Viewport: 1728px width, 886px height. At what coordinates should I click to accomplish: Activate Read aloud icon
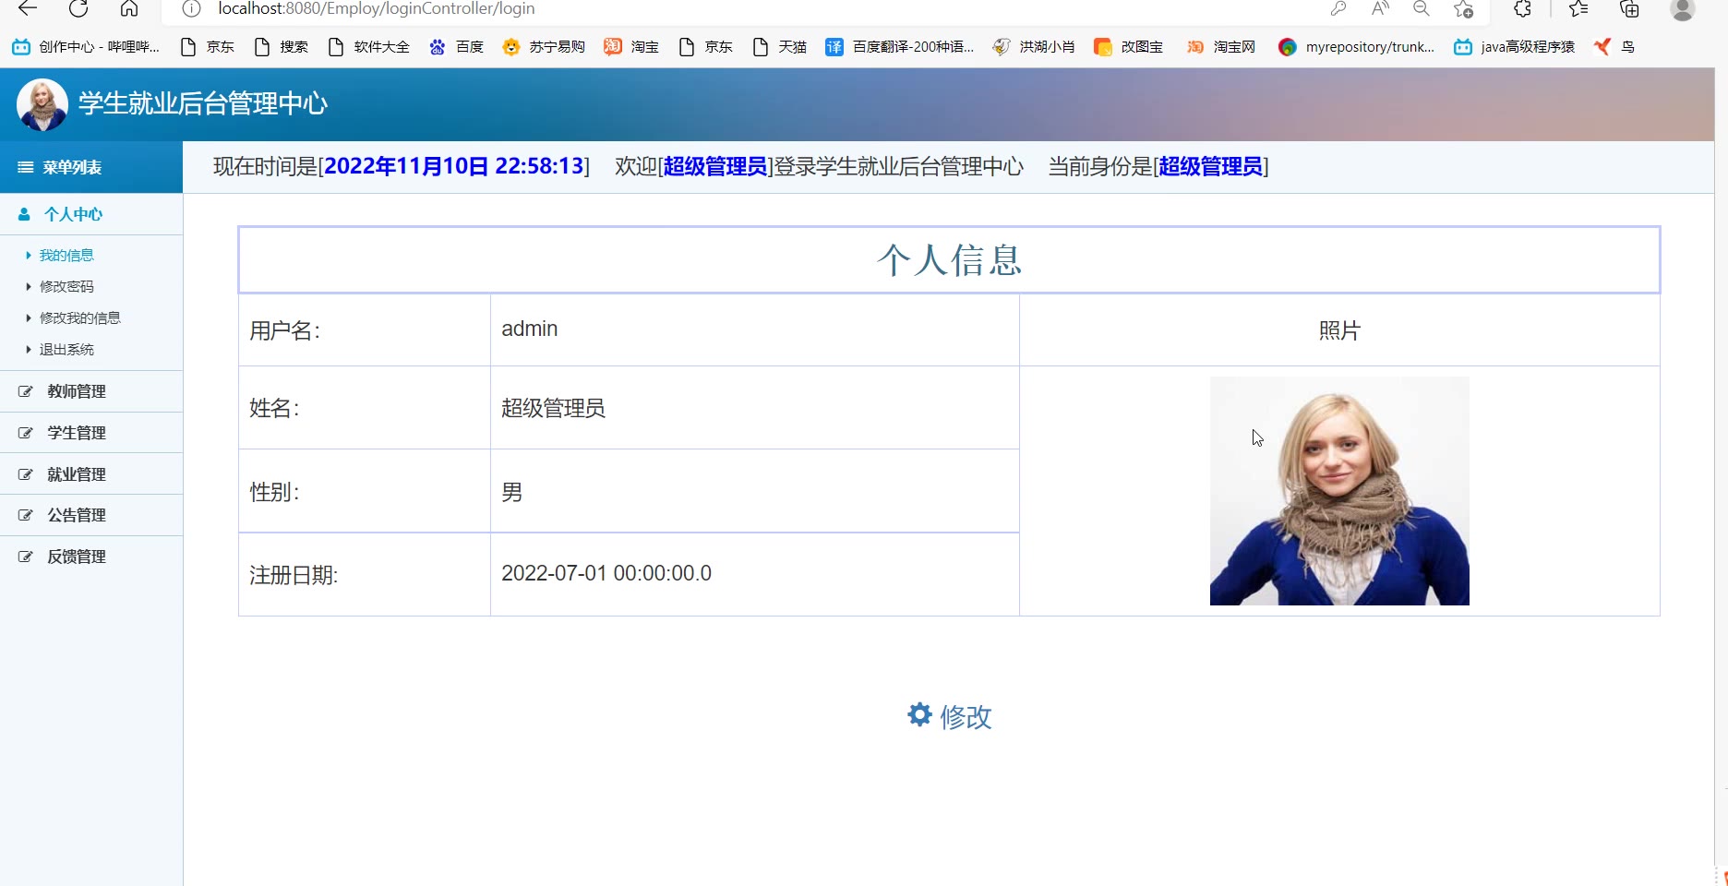[x=1380, y=8]
